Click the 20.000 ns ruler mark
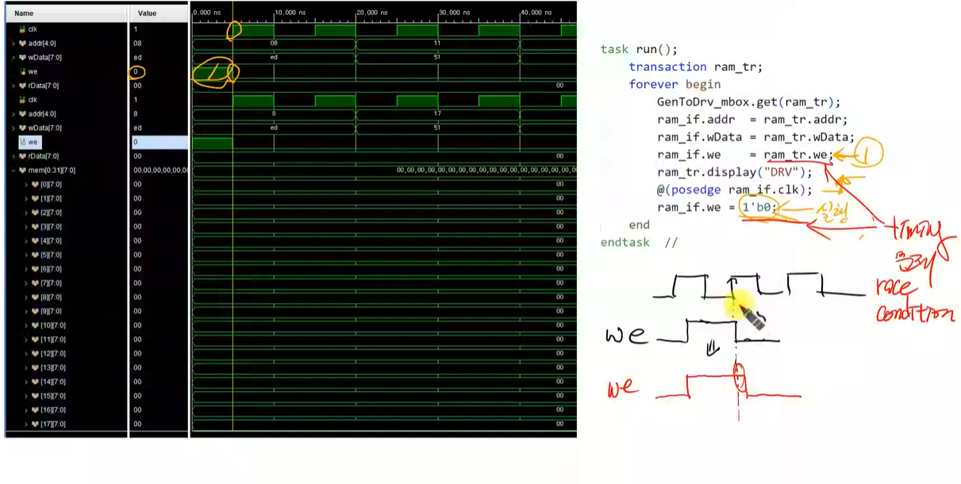This screenshot has width=961, height=484. (372, 13)
